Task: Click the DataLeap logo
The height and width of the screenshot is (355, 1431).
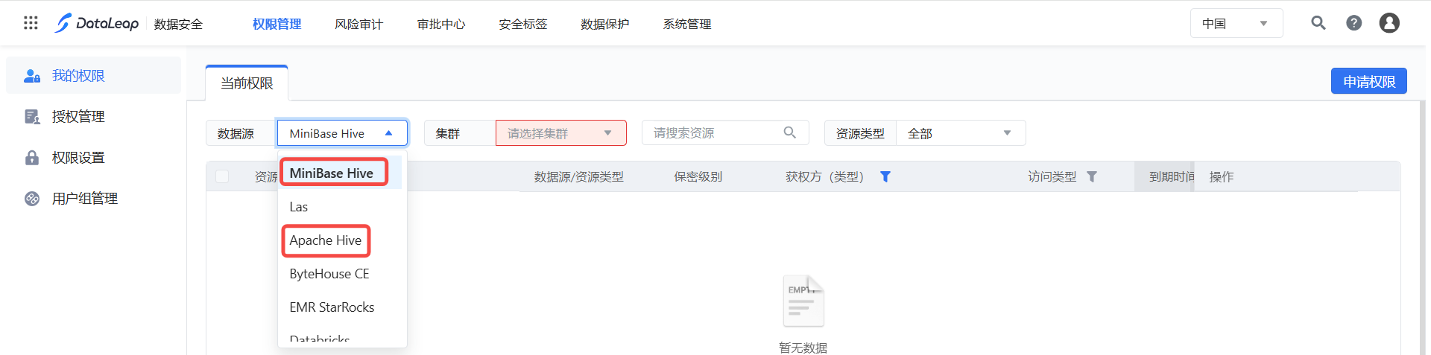Action: coord(97,23)
